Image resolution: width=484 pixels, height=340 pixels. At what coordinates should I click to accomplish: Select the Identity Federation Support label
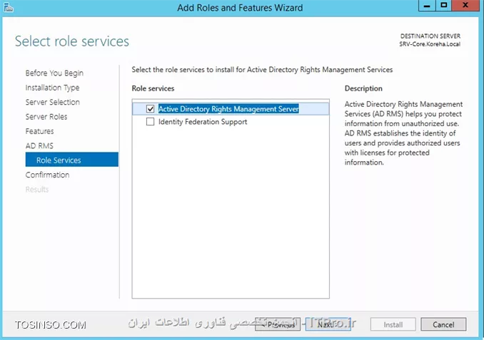pos(203,122)
